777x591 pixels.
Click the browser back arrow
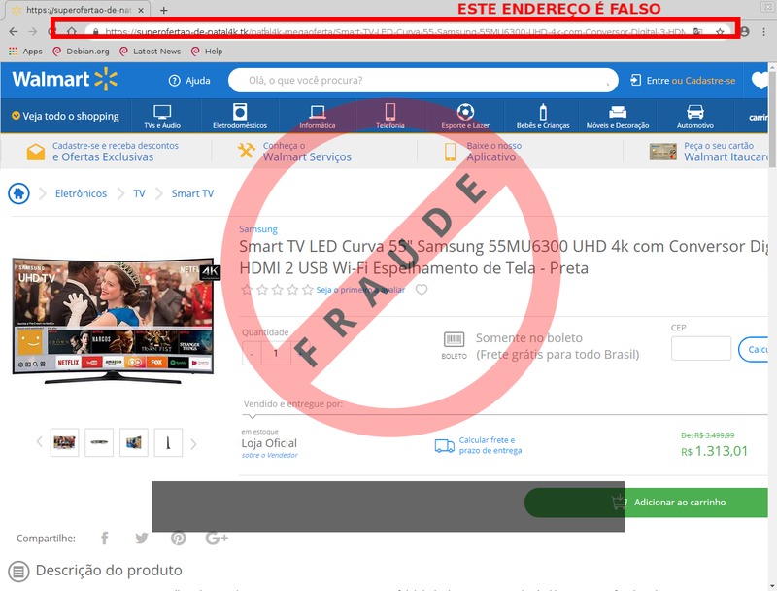[14, 32]
